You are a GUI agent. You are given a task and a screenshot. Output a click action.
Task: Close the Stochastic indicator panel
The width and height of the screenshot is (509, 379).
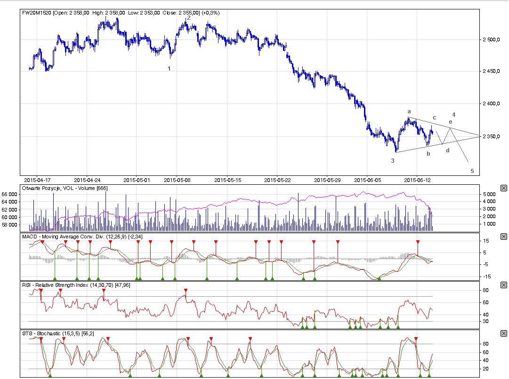coord(503,333)
